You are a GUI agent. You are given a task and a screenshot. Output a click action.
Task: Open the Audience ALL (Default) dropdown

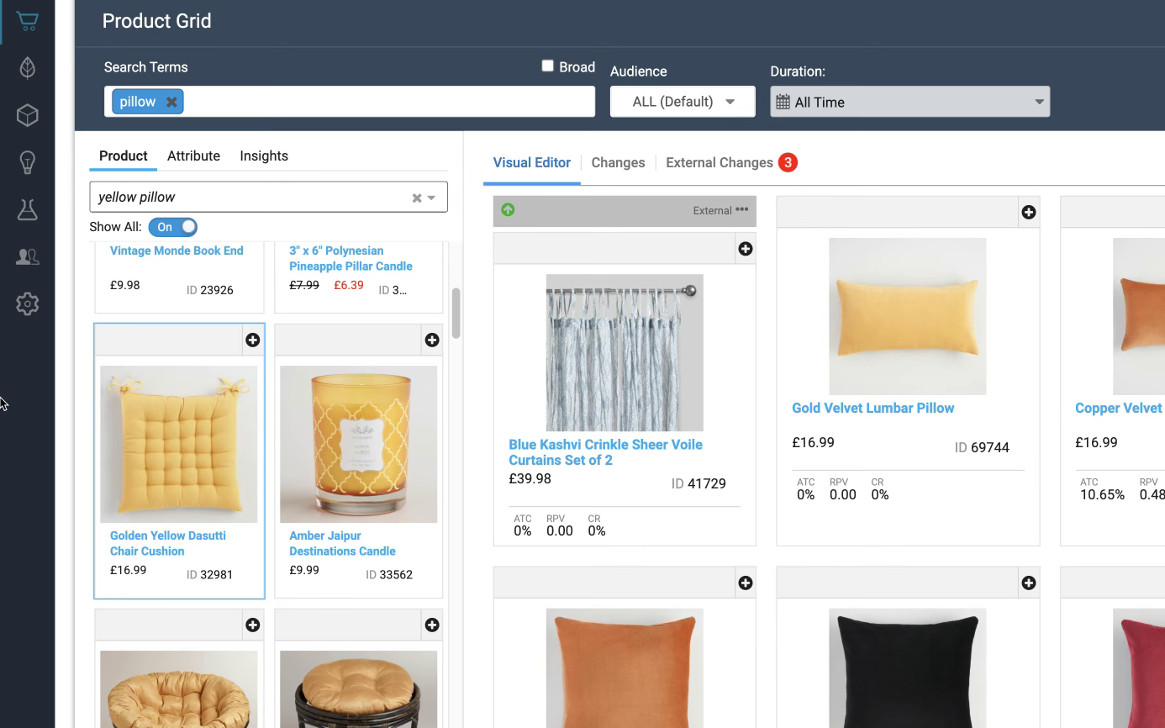[x=683, y=102]
